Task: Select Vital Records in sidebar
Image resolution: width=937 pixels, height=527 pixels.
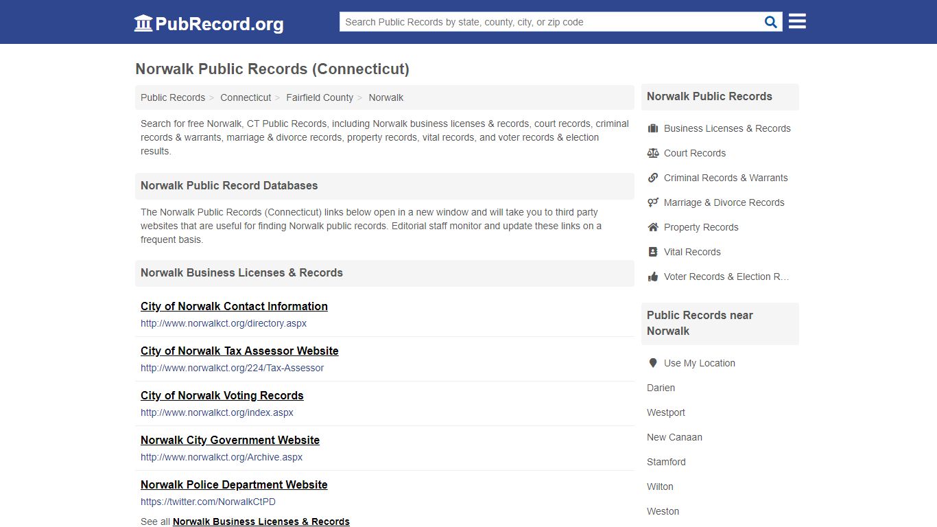Action: 692,252
